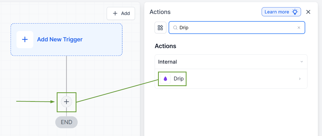Viewport: 322px width, 136px height.
Task: Expand the Drip action row arrow
Action: point(300,79)
